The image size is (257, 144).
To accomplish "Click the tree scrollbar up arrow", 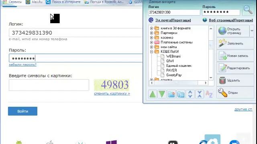I will pyautogui.click(x=211, y=28).
